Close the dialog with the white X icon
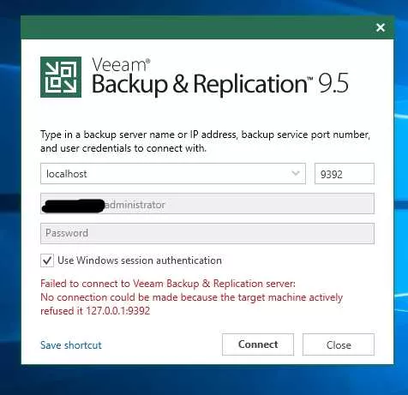Image resolution: width=408 pixels, height=395 pixels. [x=381, y=27]
